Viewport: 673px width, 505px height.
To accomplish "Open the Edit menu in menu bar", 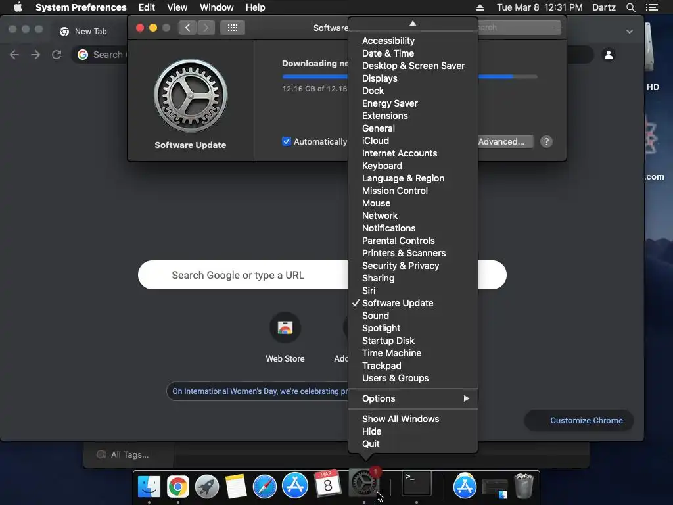I will [x=147, y=7].
